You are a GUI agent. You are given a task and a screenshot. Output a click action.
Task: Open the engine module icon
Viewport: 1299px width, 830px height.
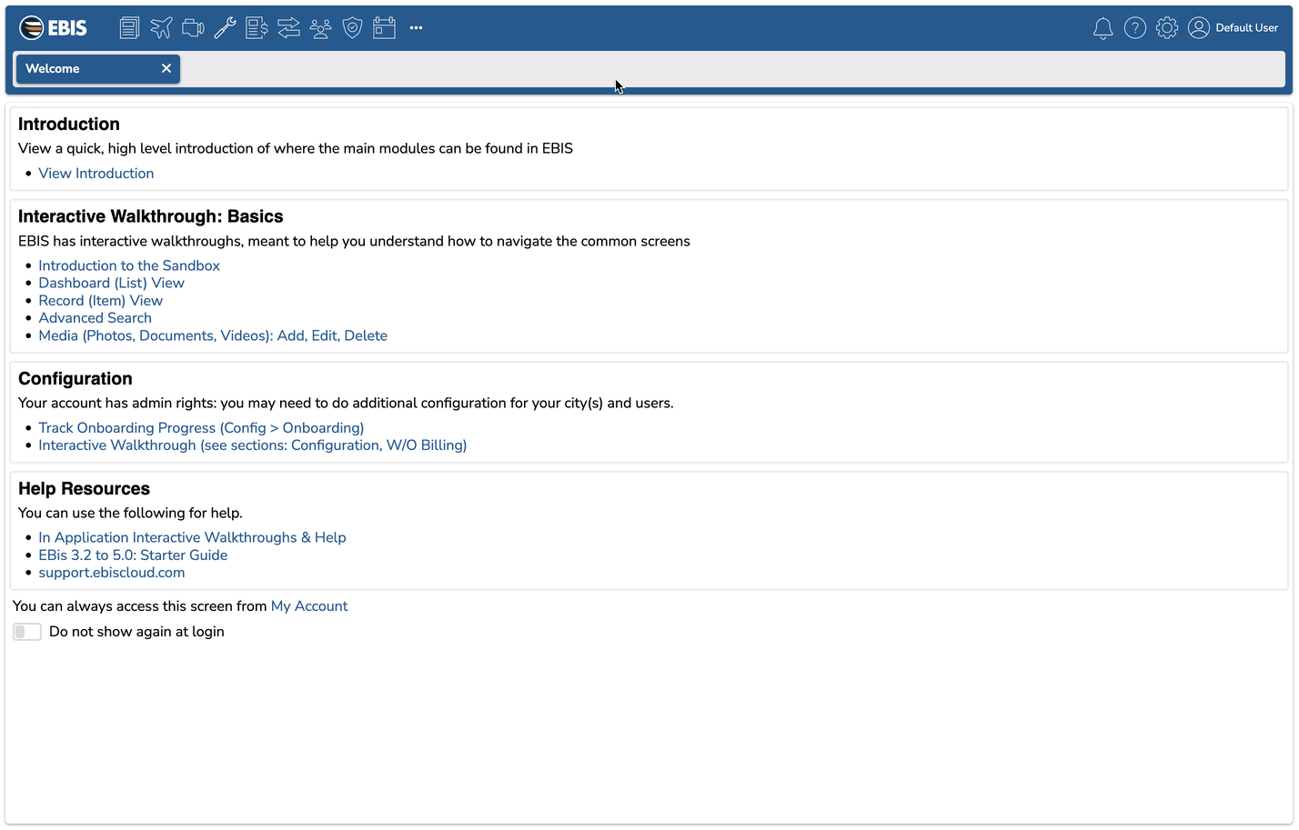[193, 28]
